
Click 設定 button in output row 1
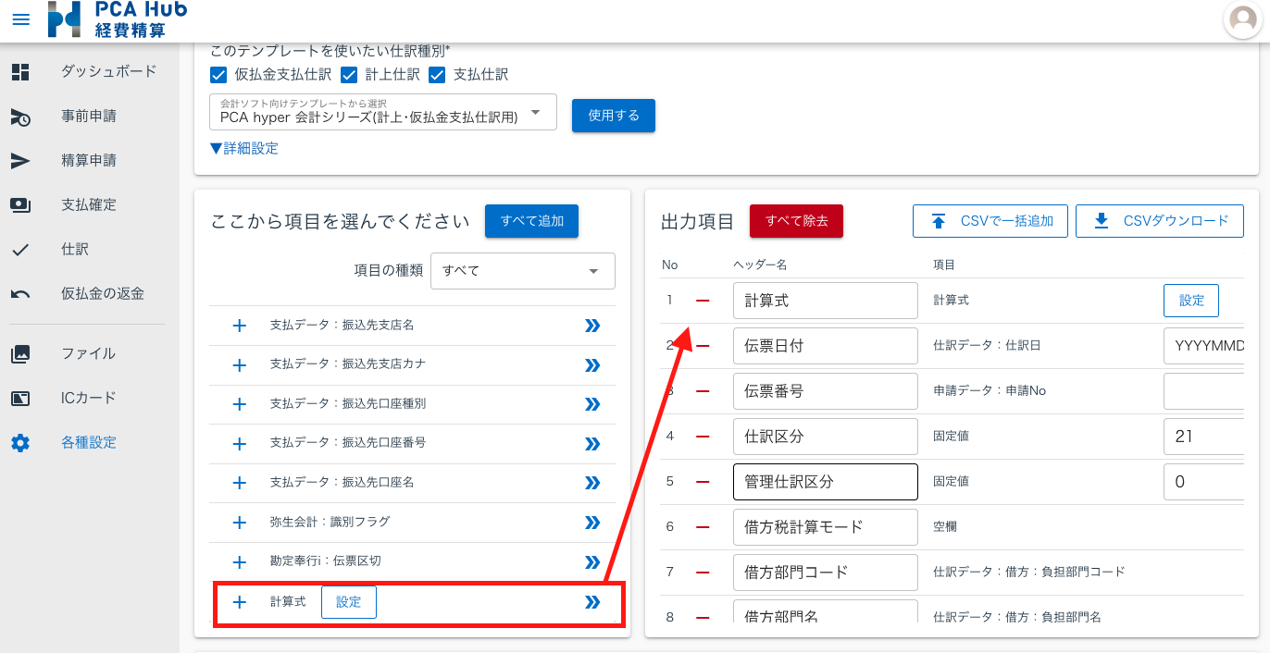point(1191,301)
